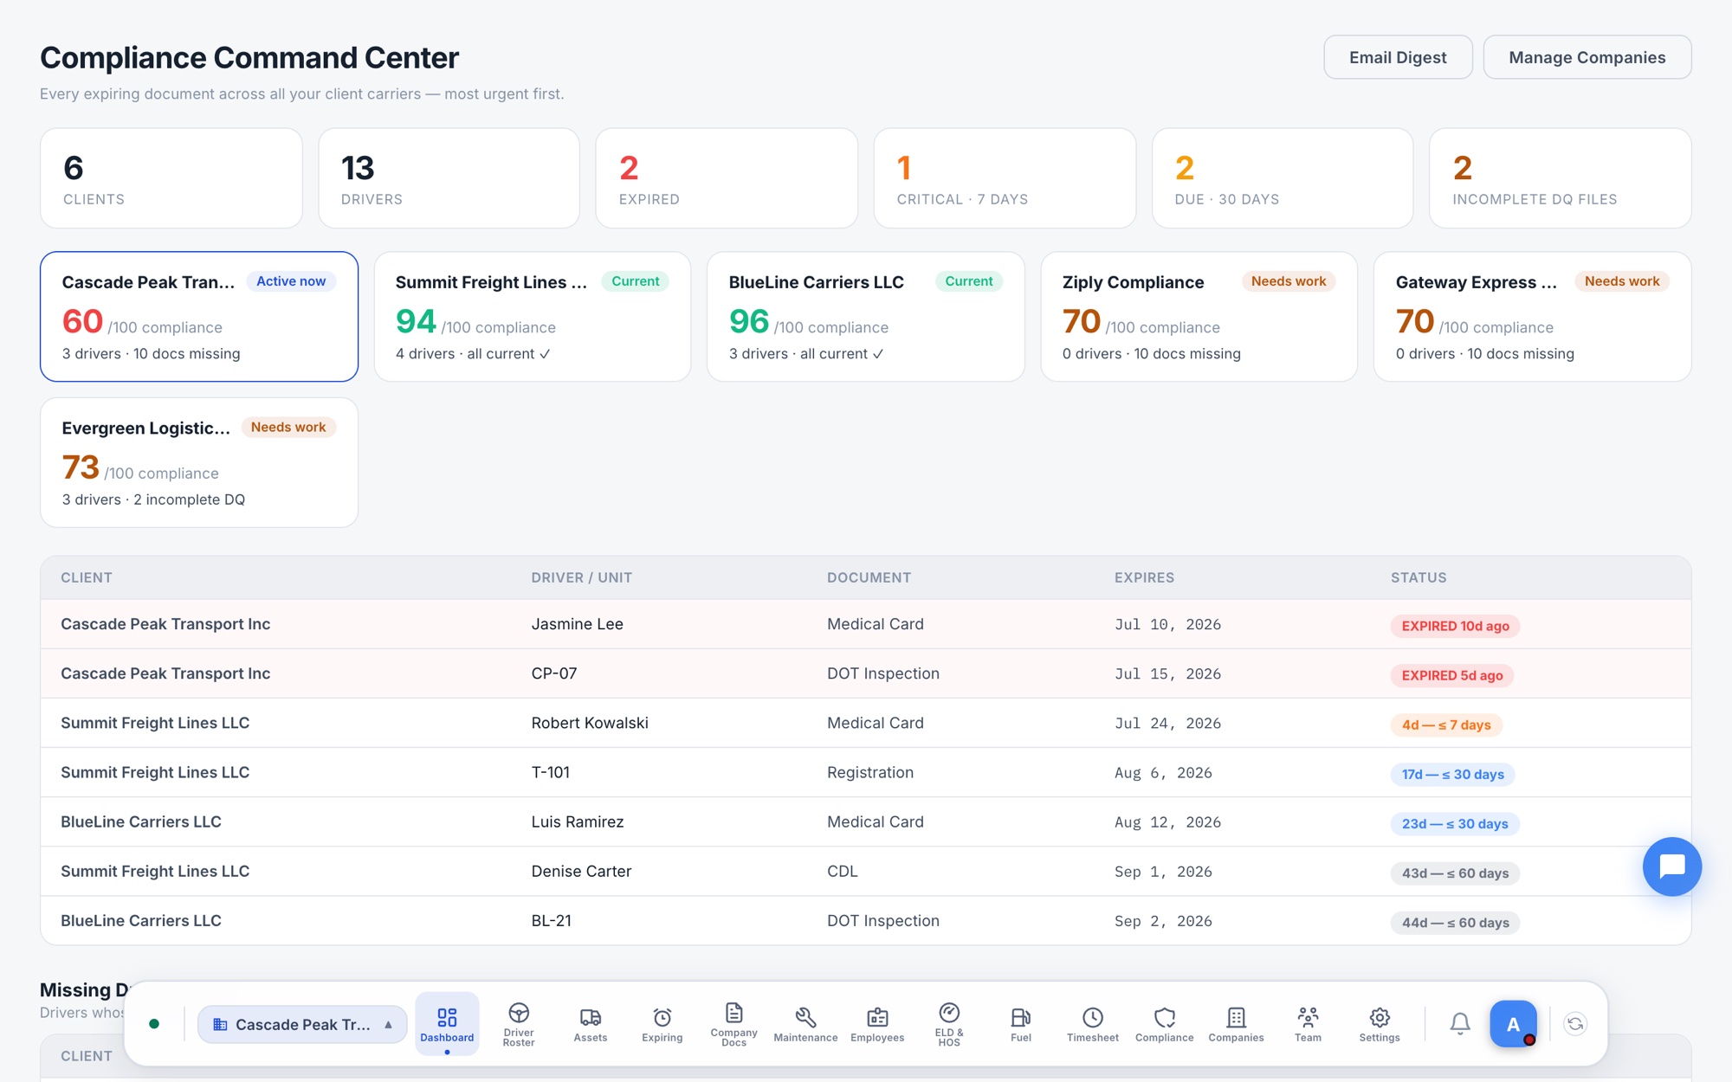Click the 43d ≤ 60 days badge
Image resolution: width=1732 pixels, height=1082 pixels.
pyautogui.click(x=1455, y=873)
